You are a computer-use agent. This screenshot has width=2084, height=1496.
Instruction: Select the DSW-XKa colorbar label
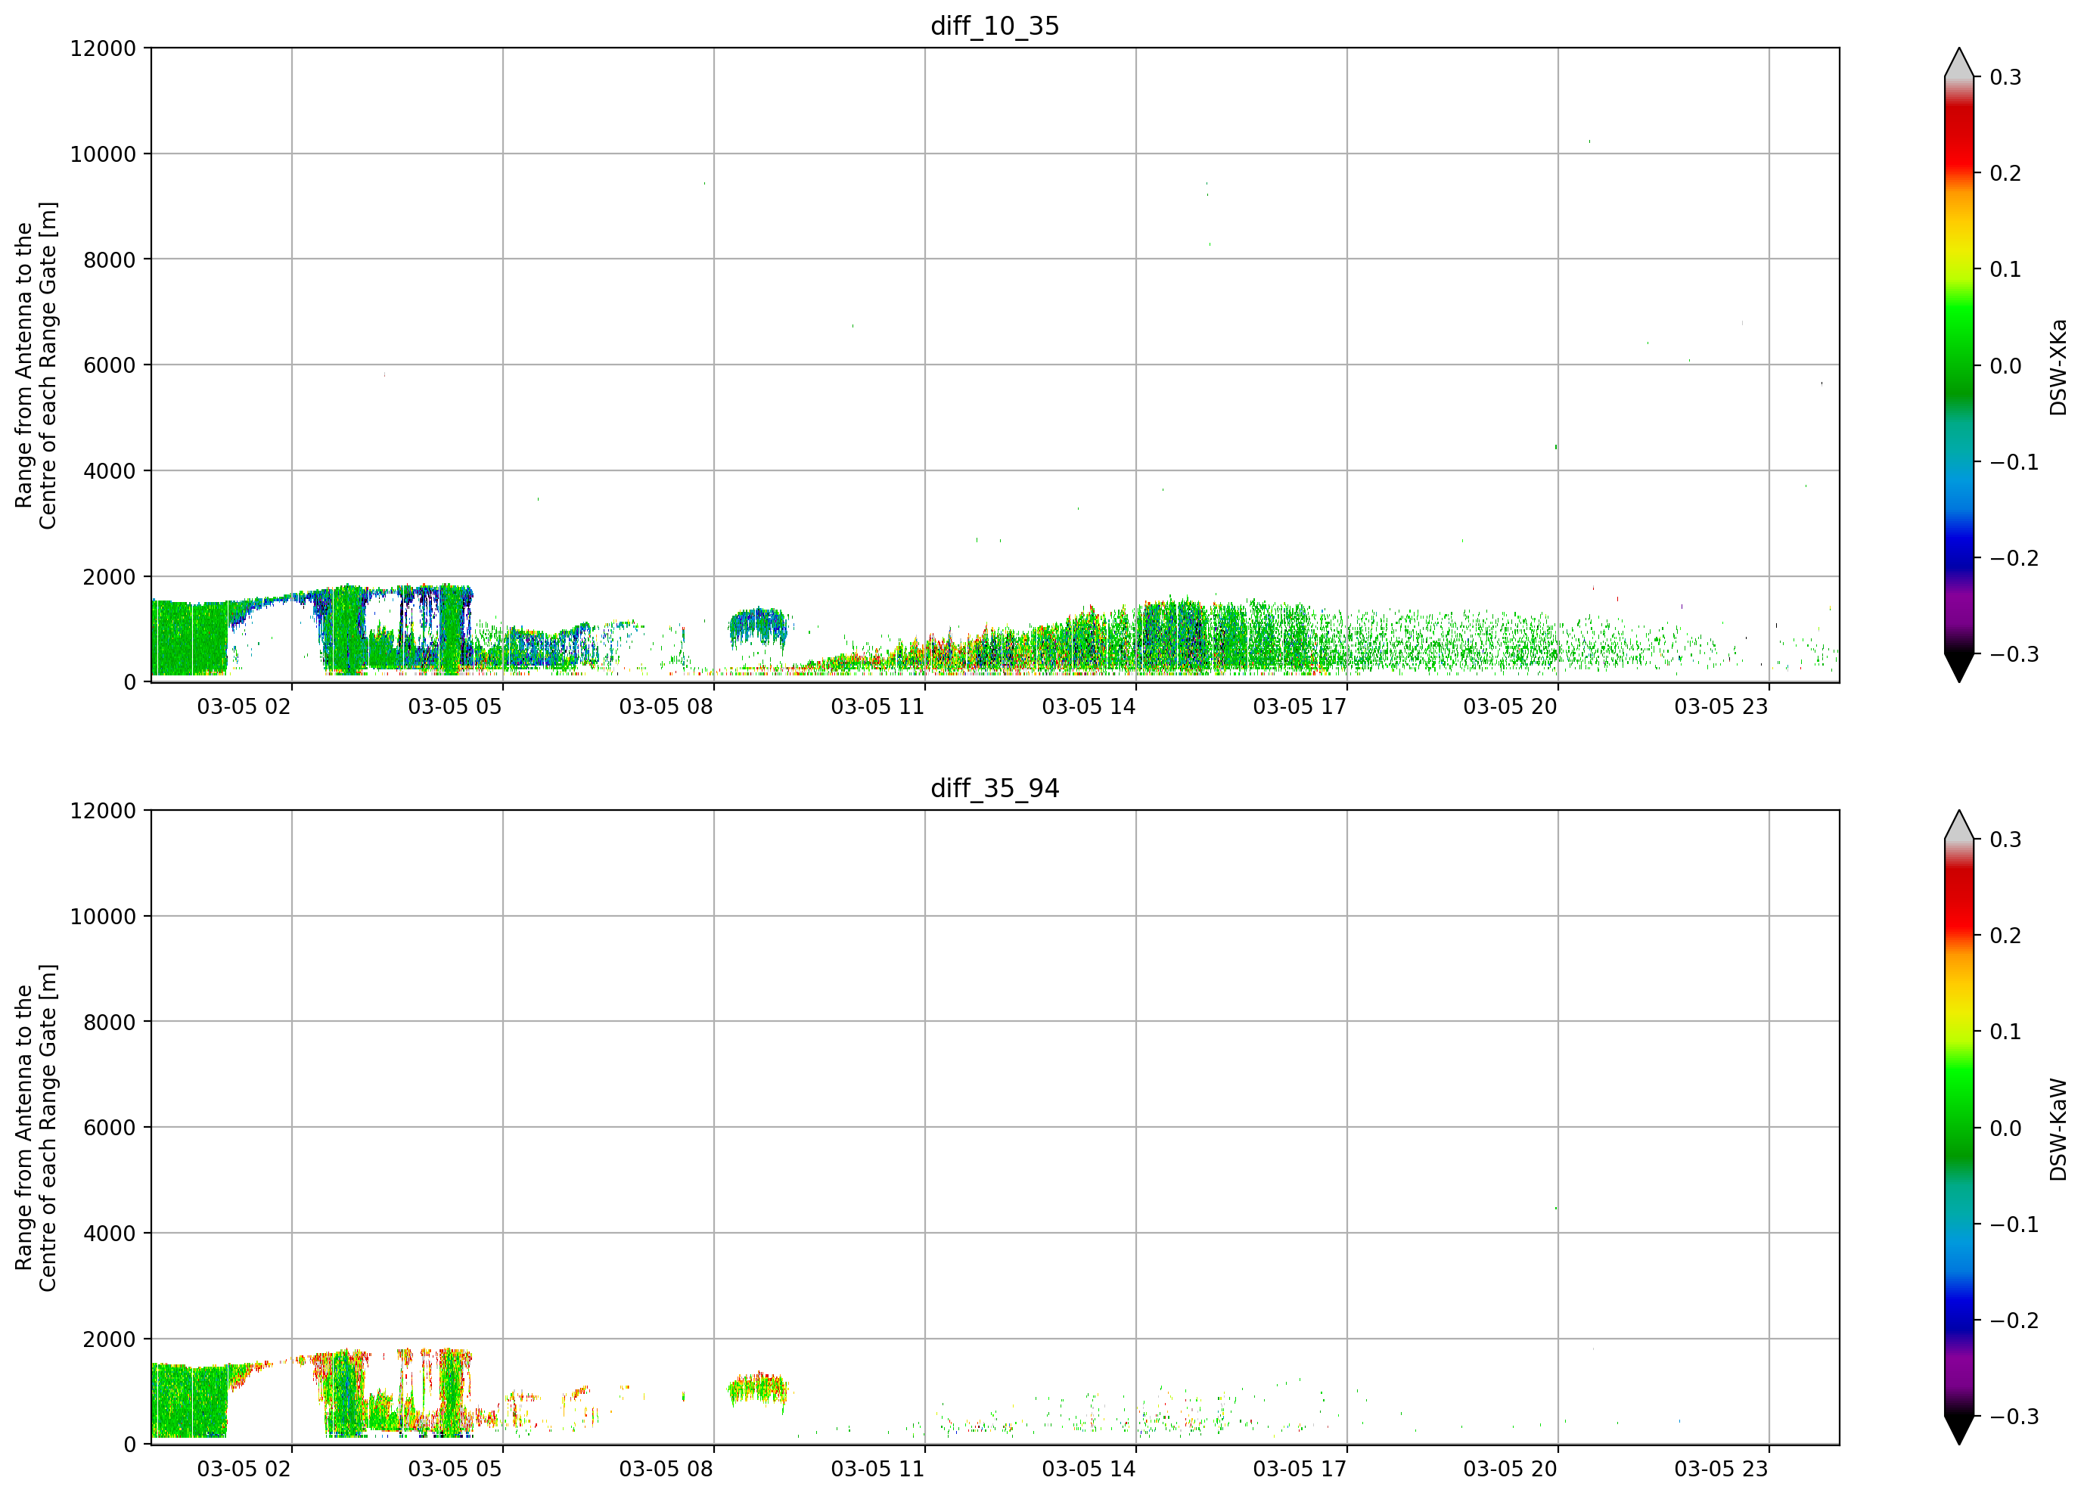(2058, 367)
